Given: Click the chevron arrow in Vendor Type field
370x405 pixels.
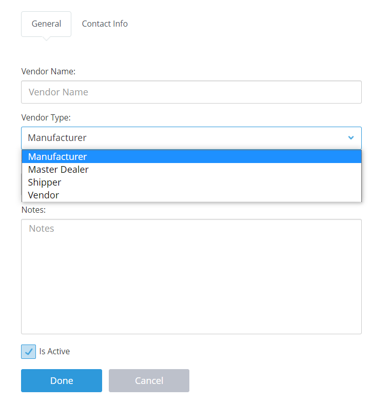Looking at the screenshot, I should [350, 138].
